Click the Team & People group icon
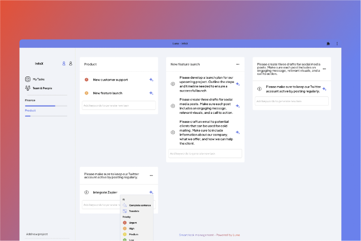361x241 pixels. pyautogui.click(x=27, y=88)
